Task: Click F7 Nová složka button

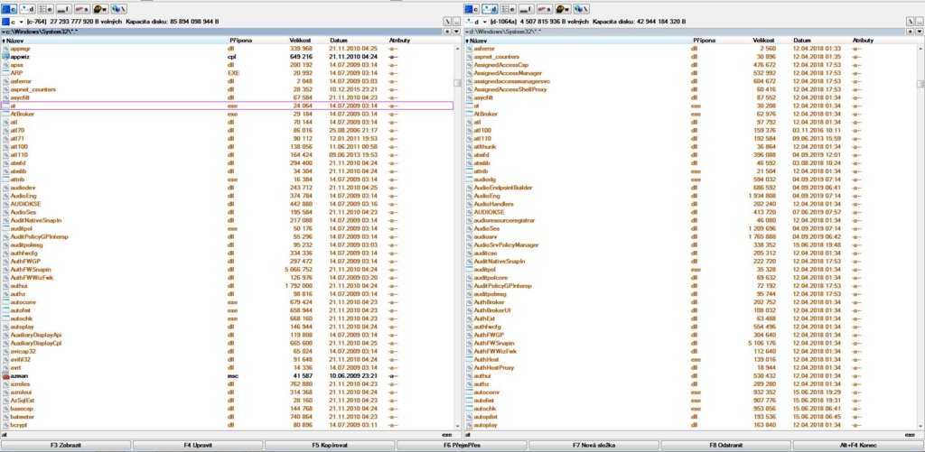Action: coord(594,446)
